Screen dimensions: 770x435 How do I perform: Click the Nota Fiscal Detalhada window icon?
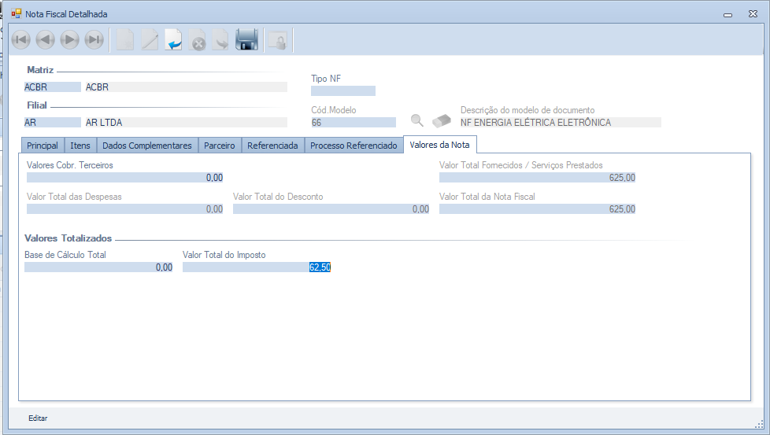click(17, 13)
